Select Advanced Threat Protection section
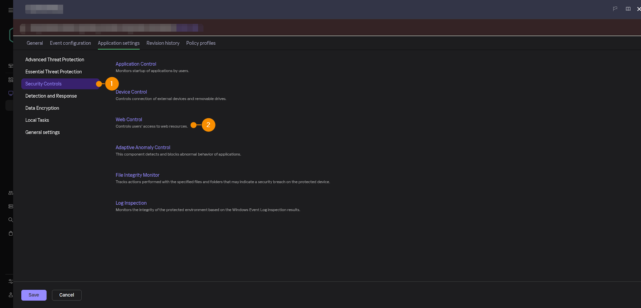The height and width of the screenshot is (308, 641). (x=54, y=60)
